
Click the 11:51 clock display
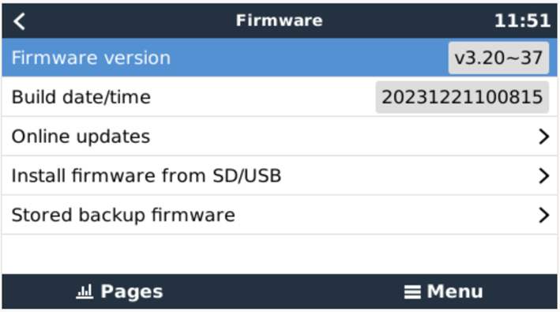coord(522,21)
